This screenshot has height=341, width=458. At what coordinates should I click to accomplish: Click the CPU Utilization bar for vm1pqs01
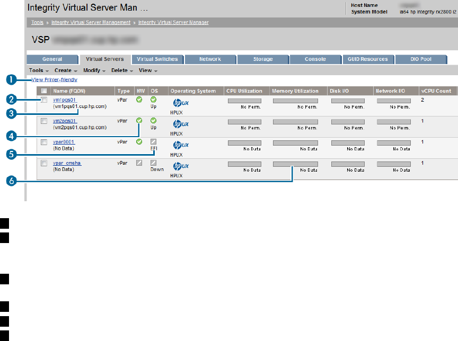(244, 100)
